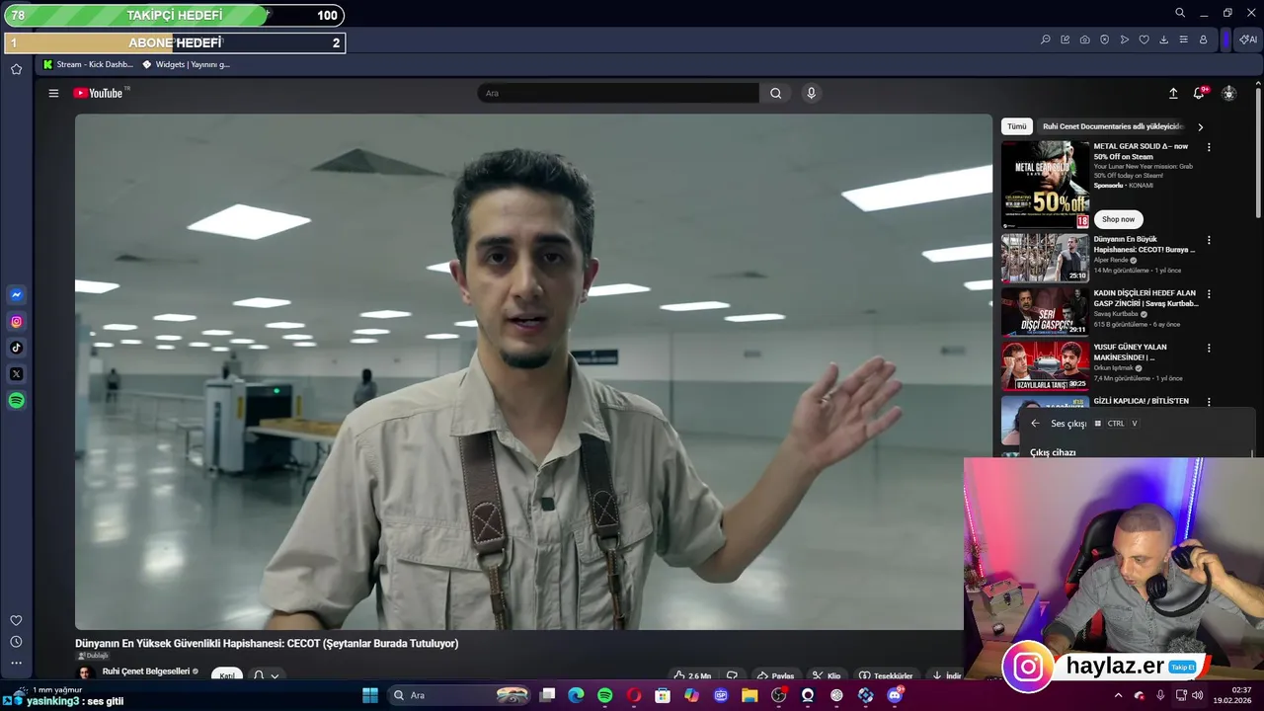Click the find-in-page magnifier toolbar icon

click(x=1046, y=39)
